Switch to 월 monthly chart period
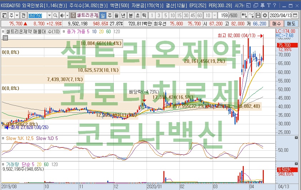Image resolution: width=301 pixels, height=190 pixels. click(117, 15)
